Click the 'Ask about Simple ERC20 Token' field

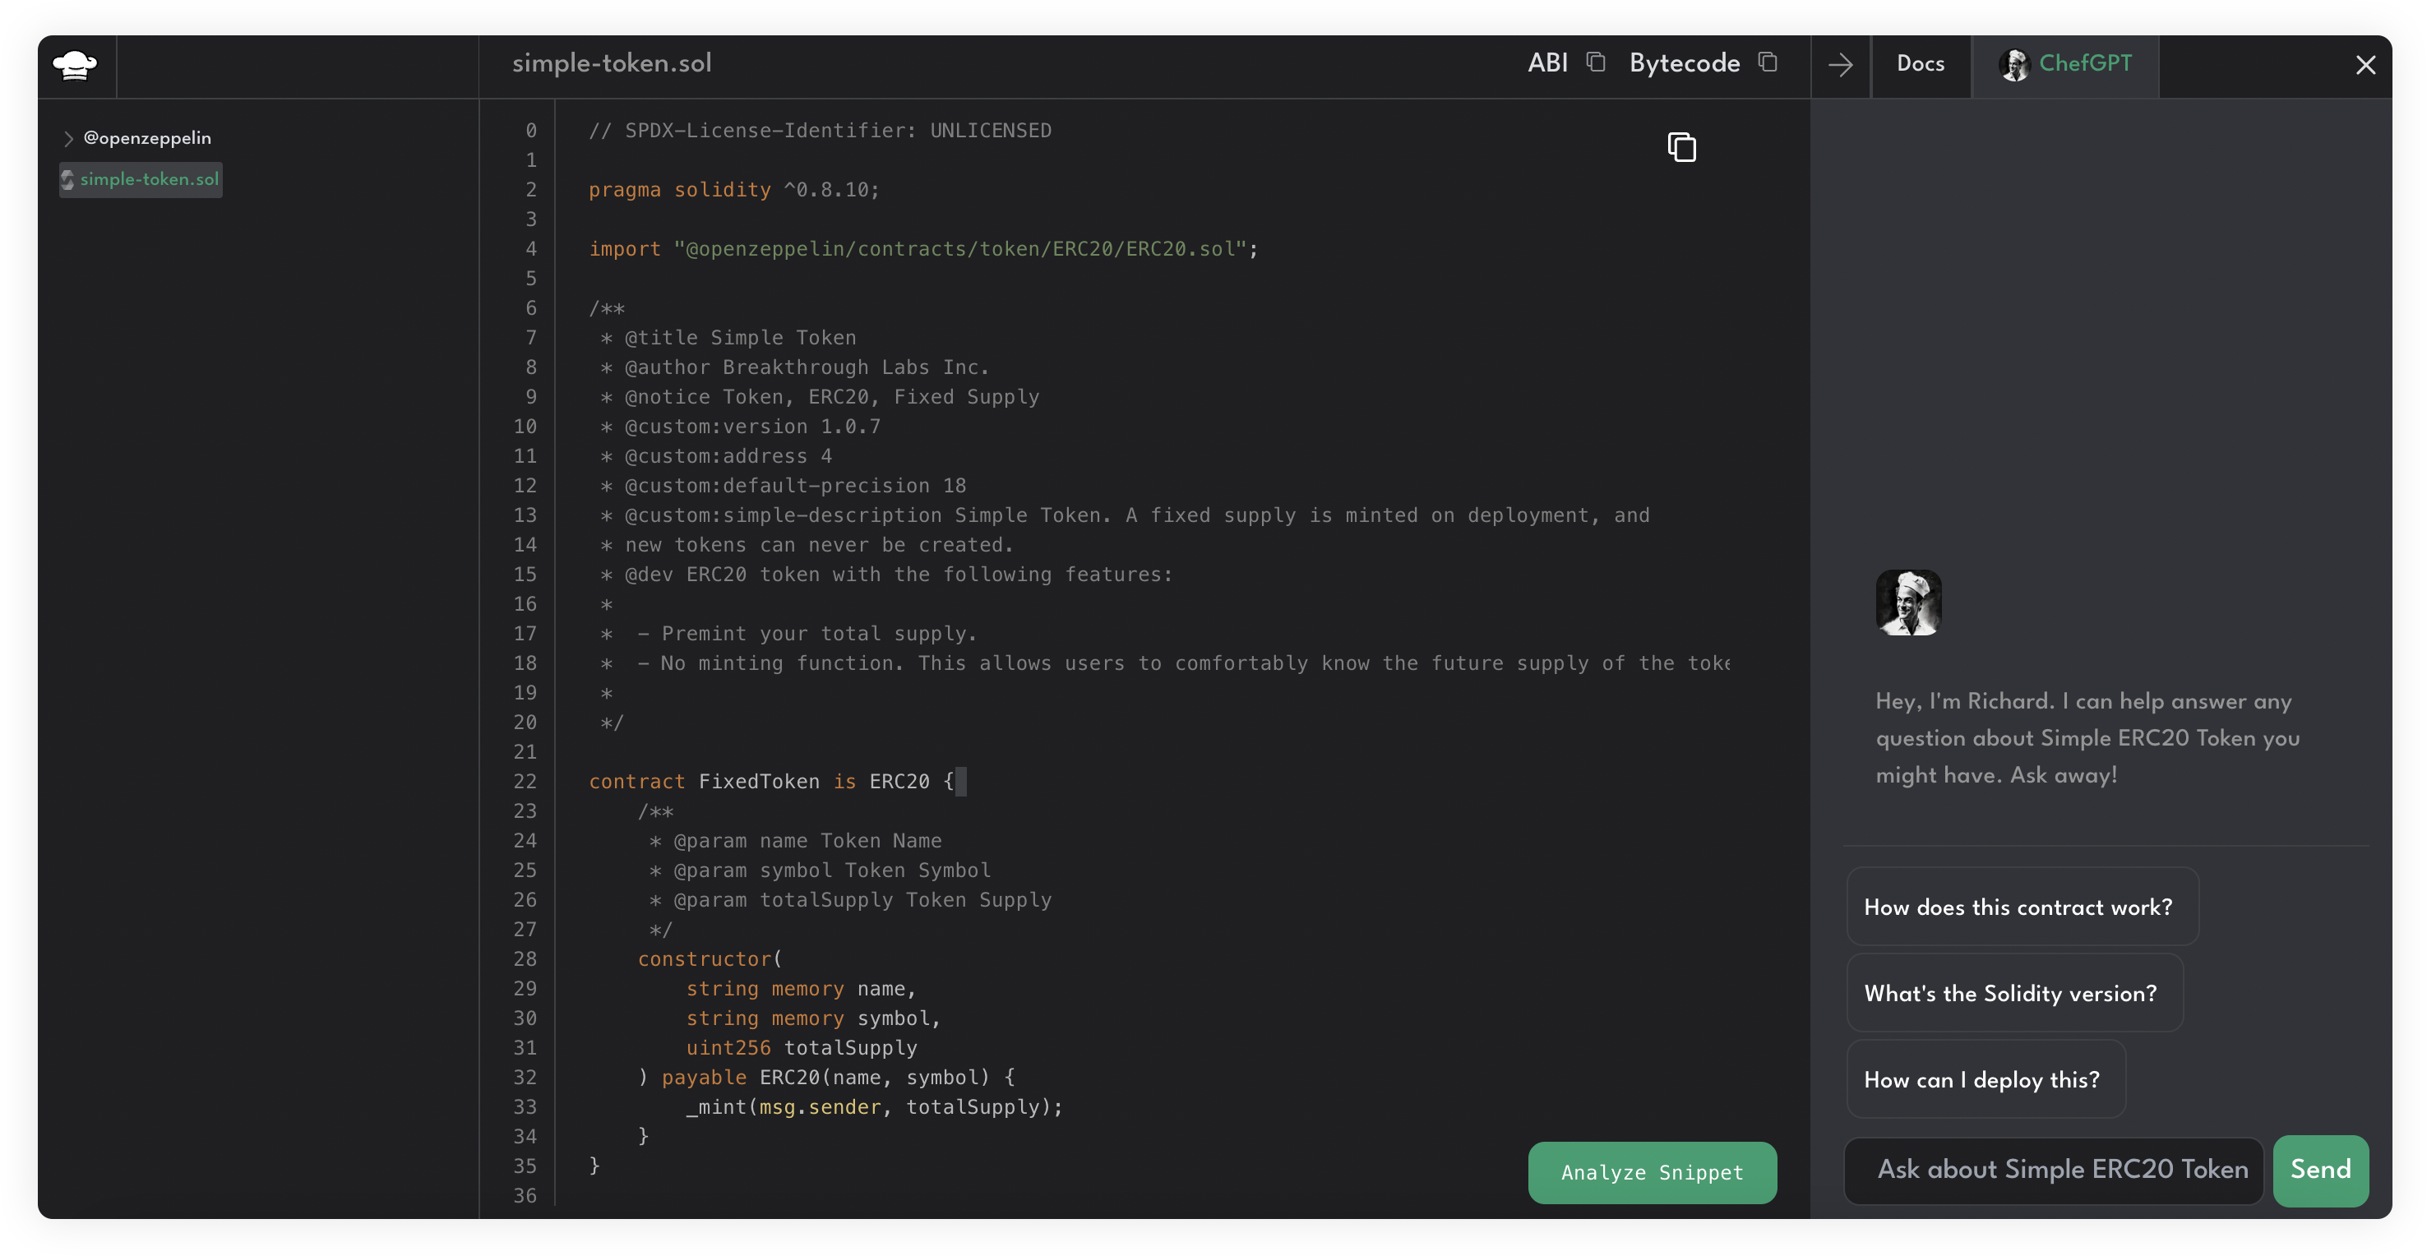2053,1170
